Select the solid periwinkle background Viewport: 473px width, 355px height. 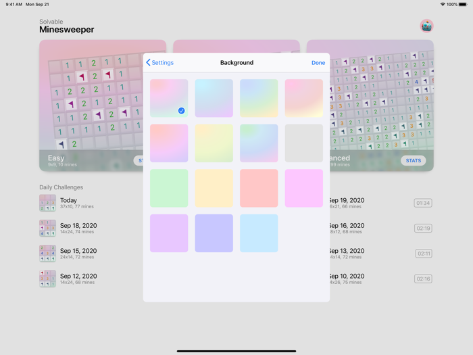pyautogui.click(x=214, y=233)
